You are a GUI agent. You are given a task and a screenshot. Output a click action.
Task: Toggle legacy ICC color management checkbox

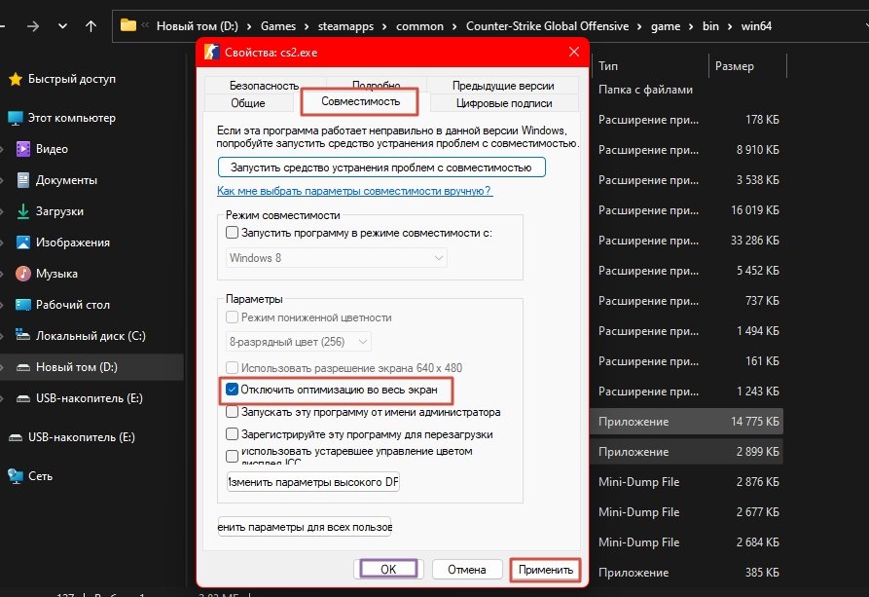[233, 456]
